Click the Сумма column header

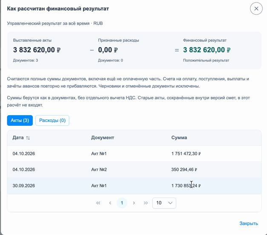179,138
